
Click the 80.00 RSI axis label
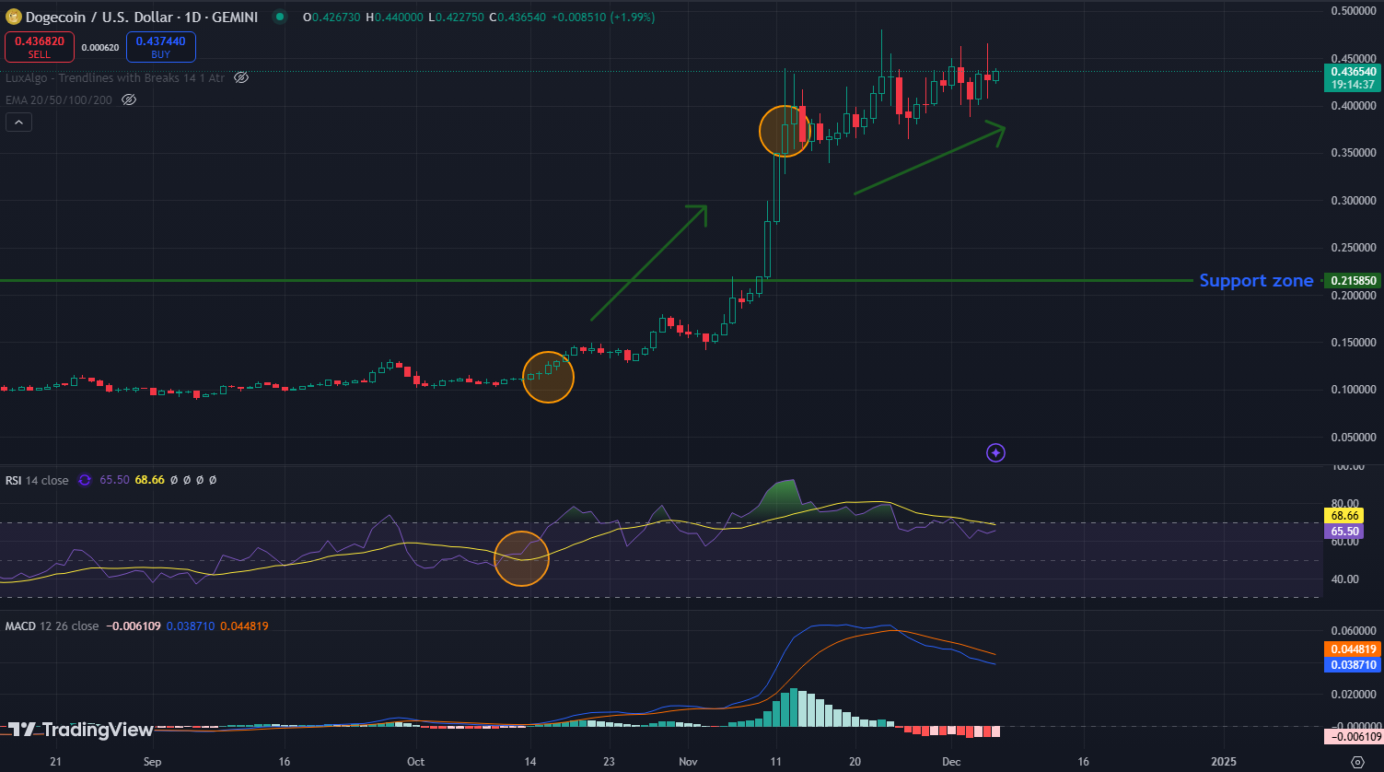tap(1344, 504)
